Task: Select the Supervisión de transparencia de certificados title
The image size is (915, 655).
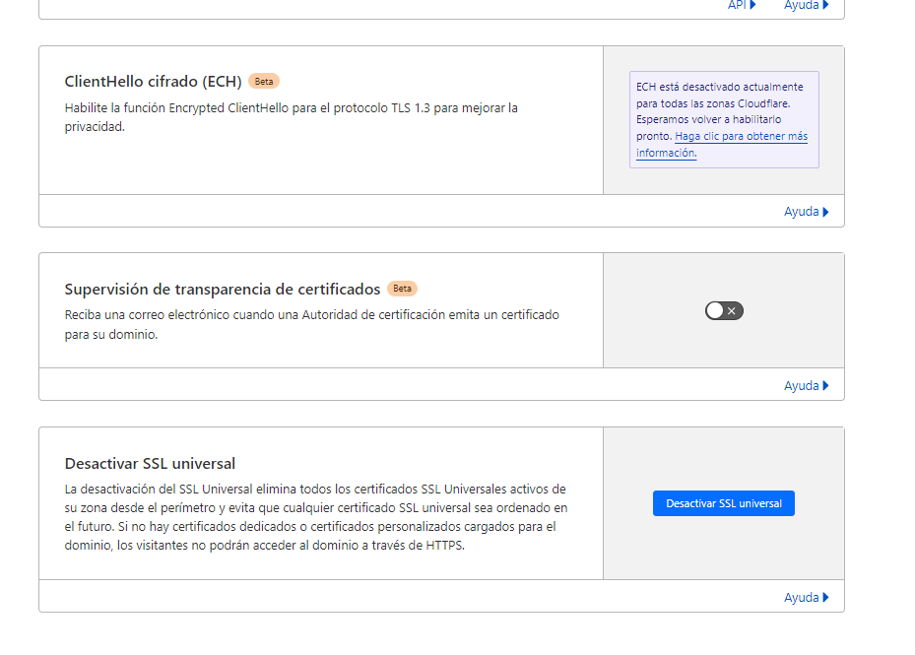Action: point(222,290)
